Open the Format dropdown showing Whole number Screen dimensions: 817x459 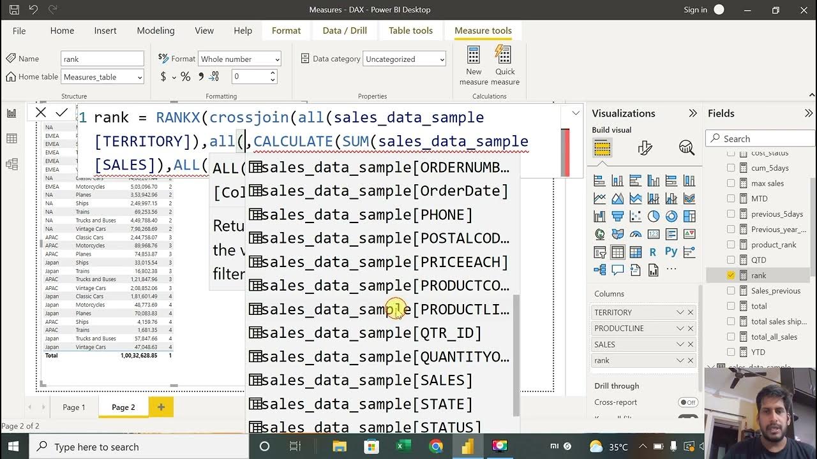point(239,59)
